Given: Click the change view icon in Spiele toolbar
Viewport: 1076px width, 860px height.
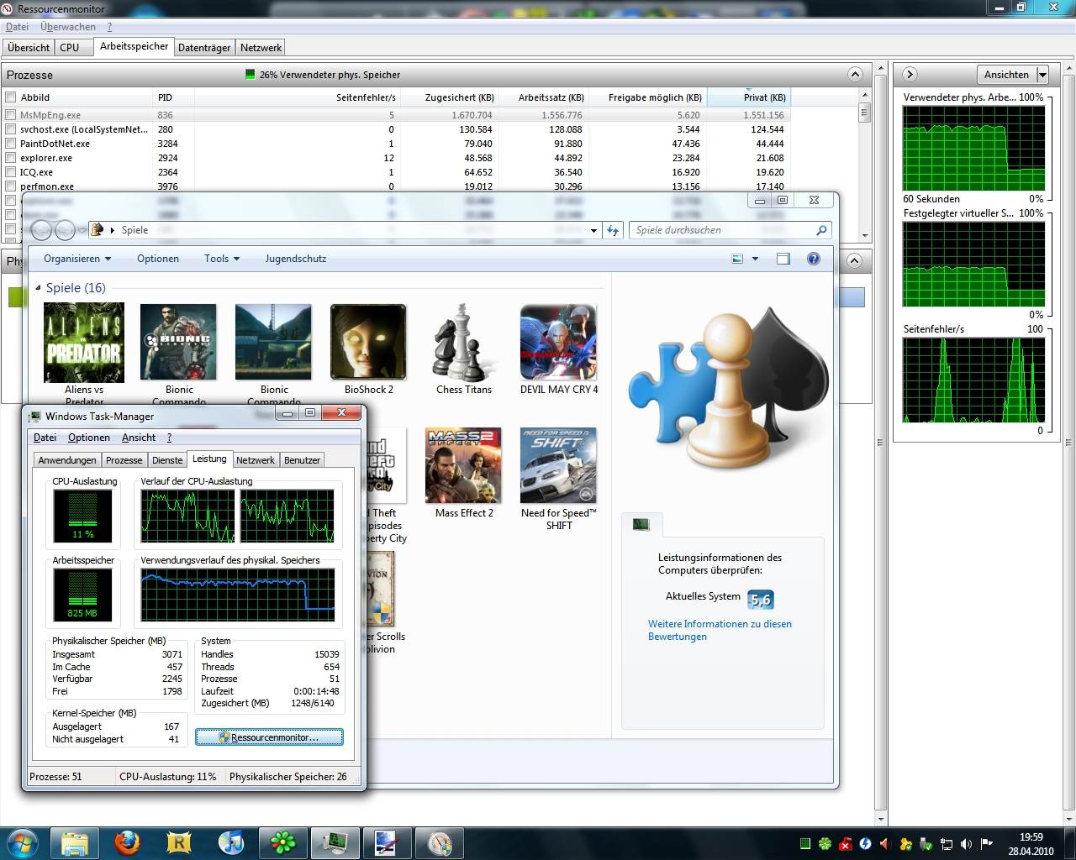Looking at the screenshot, I should (x=737, y=259).
